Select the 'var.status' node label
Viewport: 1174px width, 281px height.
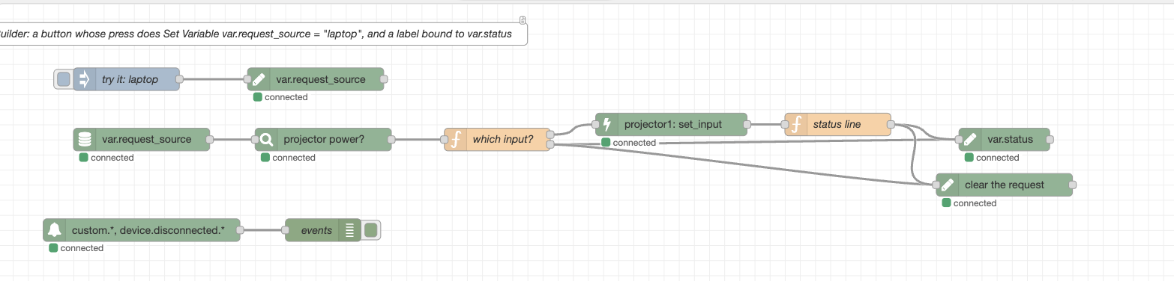(1010, 139)
